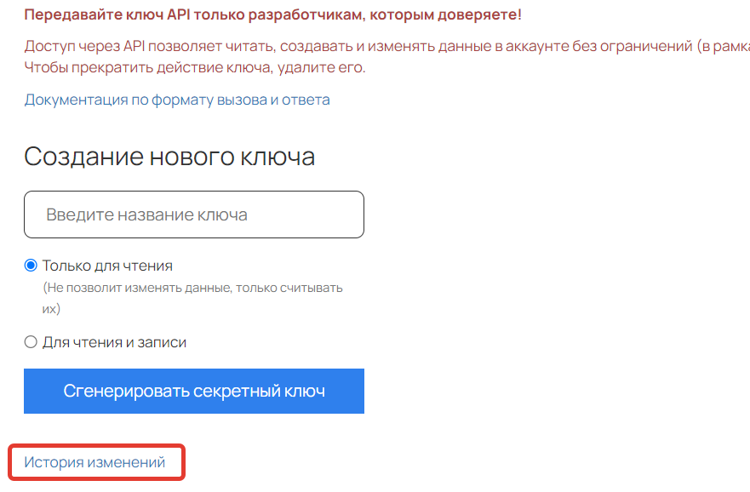Click the bold warning about trusting developers
The image size is (750, 492).
272,14
